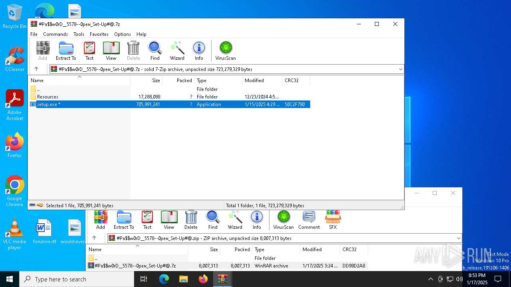This screenshot has height=287, width=511.
Task: Click the drive icon in the status bar
Action: [32, 205]
